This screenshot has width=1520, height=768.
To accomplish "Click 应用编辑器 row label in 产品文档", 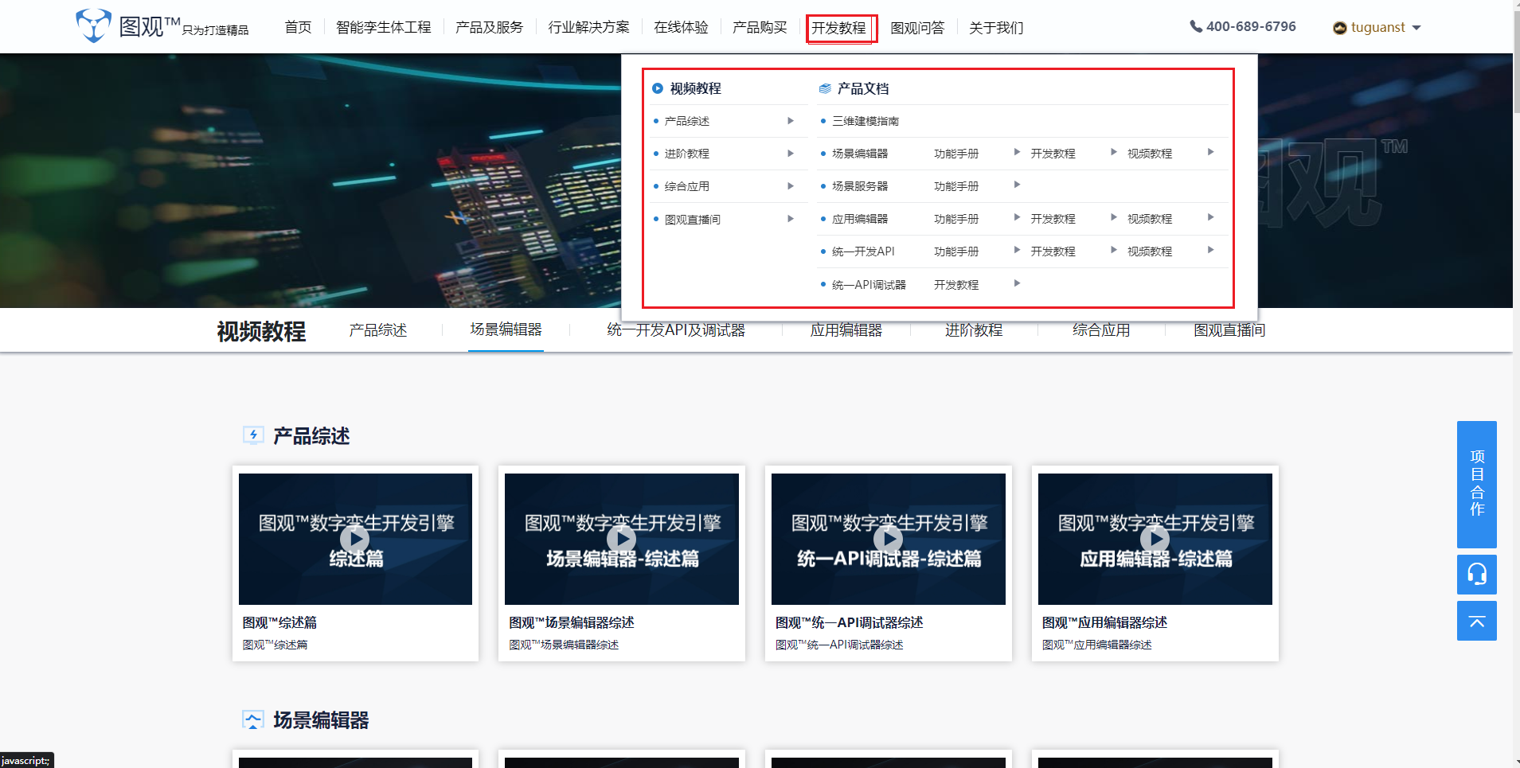I will (860, 219).
